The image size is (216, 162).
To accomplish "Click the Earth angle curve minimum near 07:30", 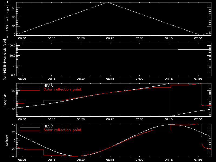I will (201, 35).
